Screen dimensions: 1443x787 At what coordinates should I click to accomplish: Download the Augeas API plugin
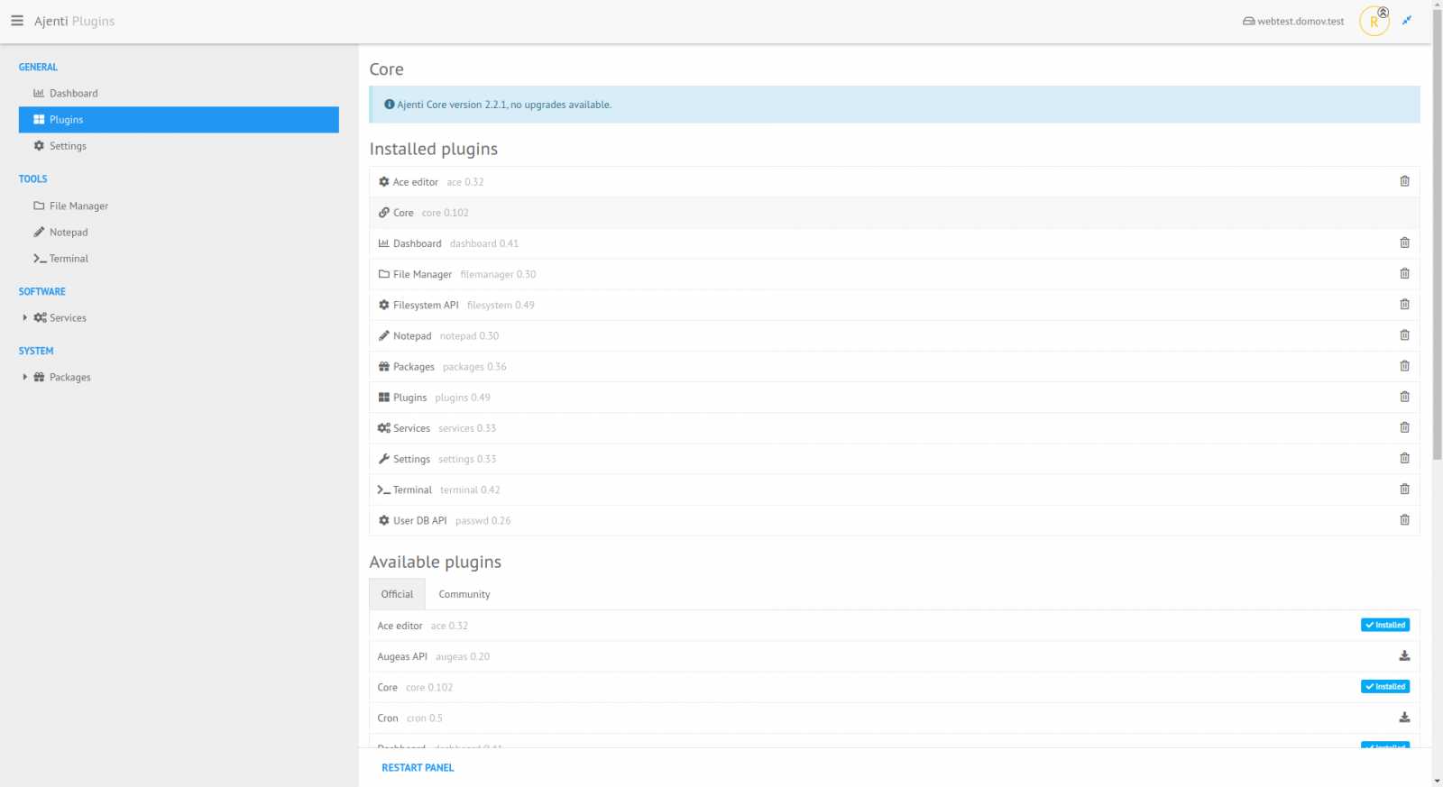tap(1404, 655)
